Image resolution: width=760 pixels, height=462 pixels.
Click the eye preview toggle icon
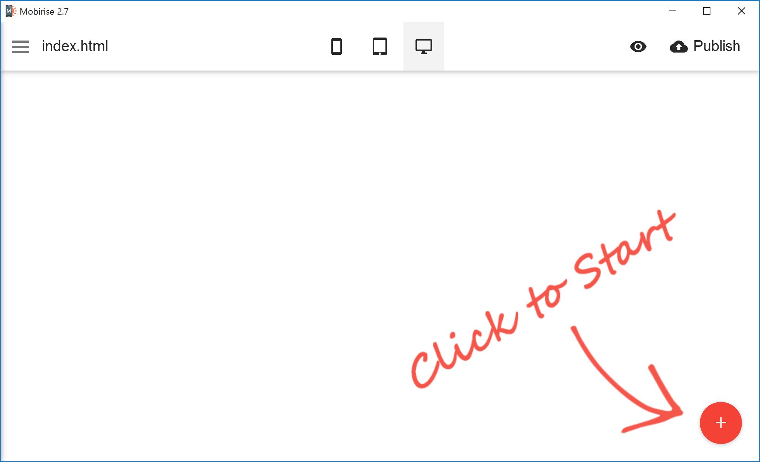click(638, 47)
